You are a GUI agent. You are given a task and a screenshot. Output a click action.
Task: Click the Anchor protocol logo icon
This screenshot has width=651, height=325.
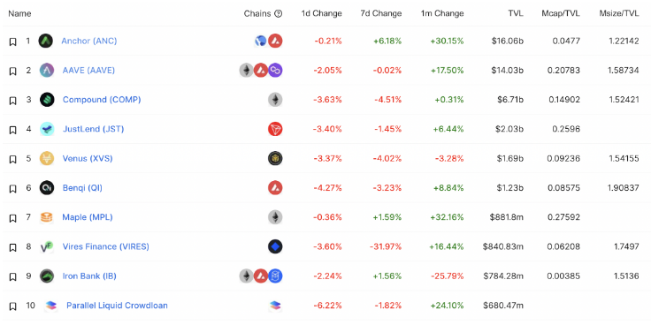[46, 41]
